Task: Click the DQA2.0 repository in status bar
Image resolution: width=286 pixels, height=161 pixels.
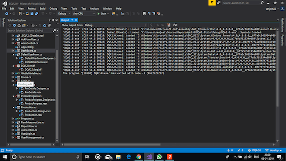Action: click(254, 150)
